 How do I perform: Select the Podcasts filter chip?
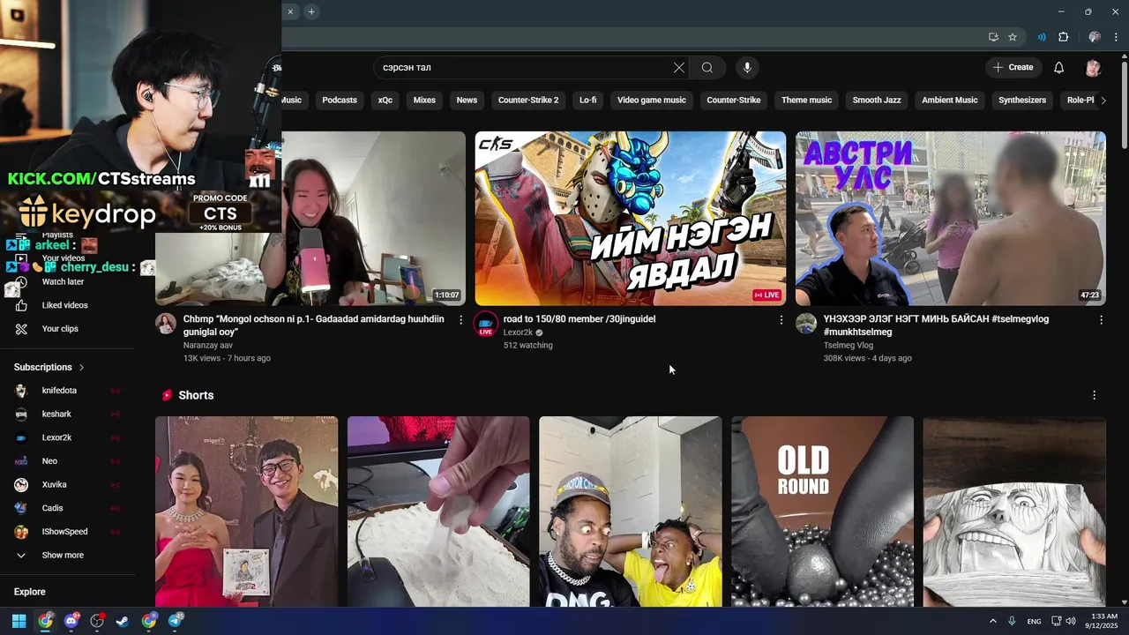340,101
